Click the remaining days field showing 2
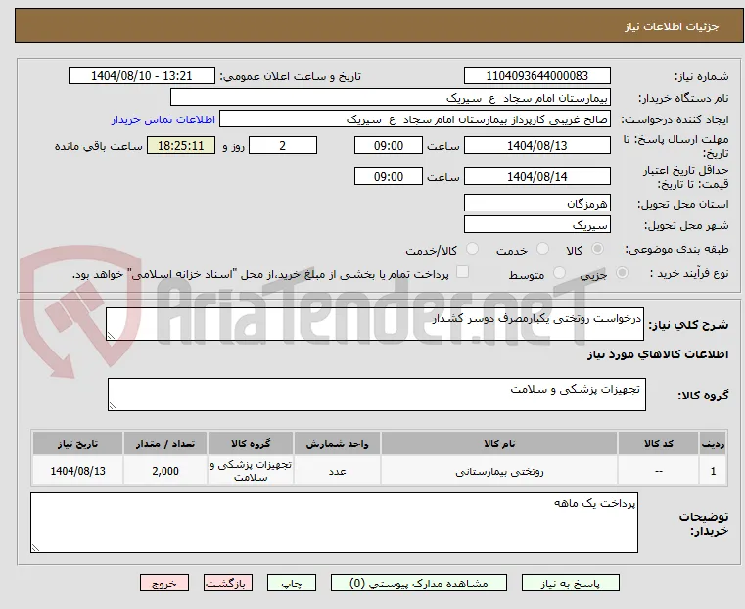This screenshot has height=609, width=745. [283, 145]
